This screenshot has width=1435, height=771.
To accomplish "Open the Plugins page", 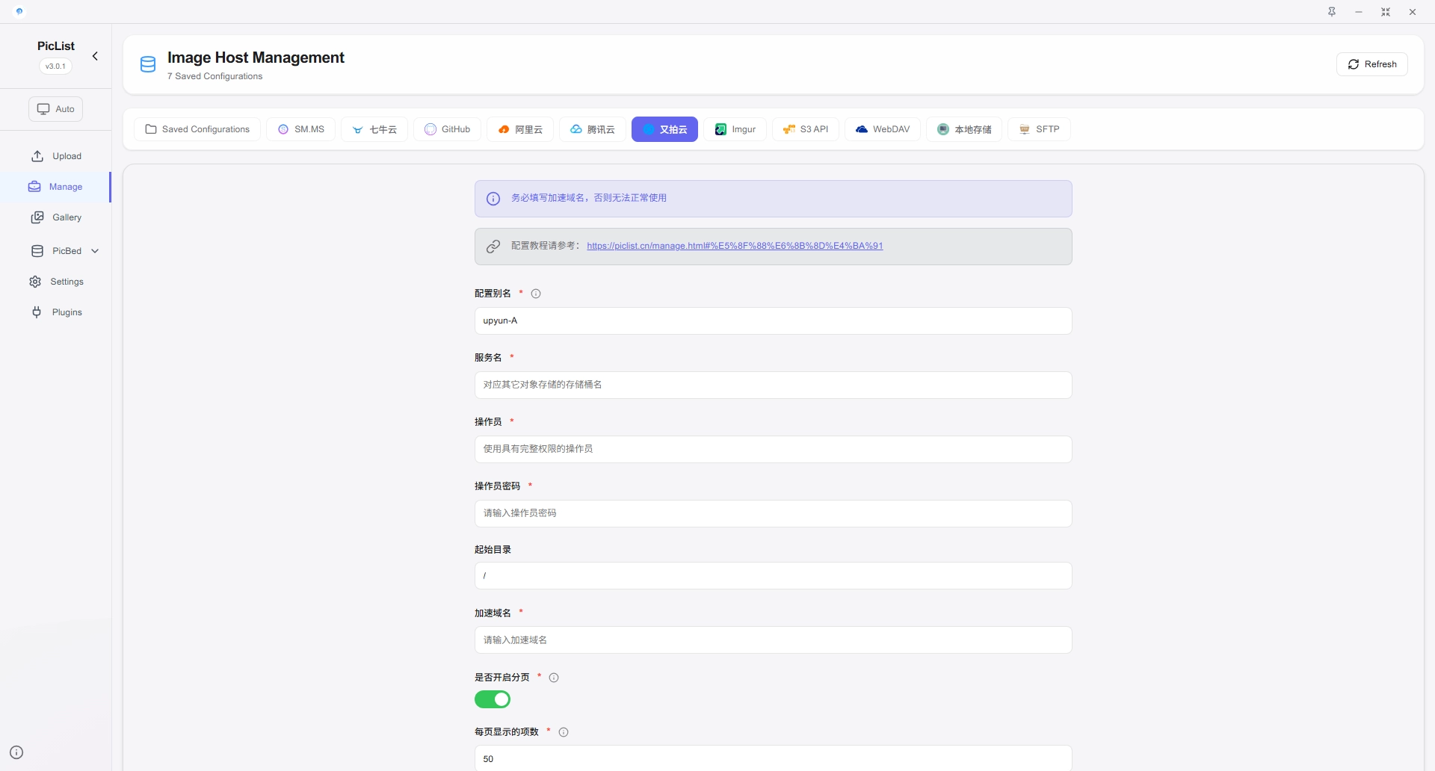I will click(x=56, y=312).
